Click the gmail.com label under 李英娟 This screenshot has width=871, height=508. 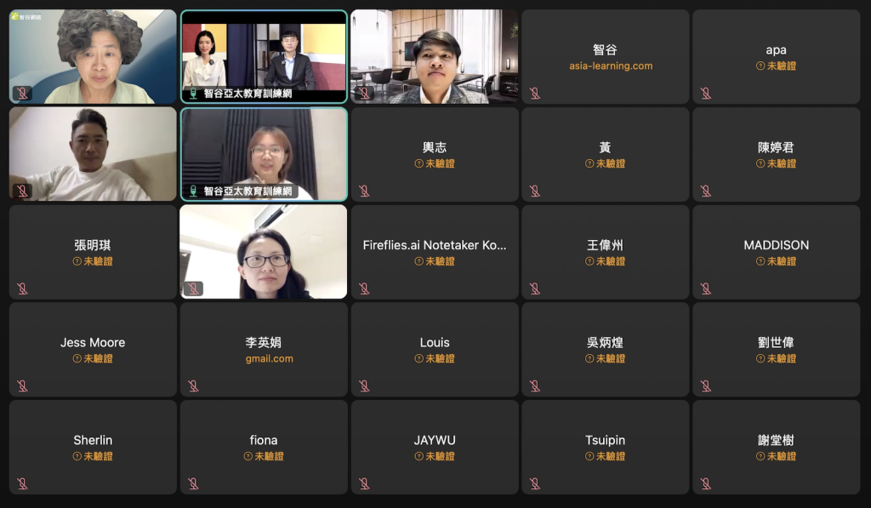[x=270, y=358]
